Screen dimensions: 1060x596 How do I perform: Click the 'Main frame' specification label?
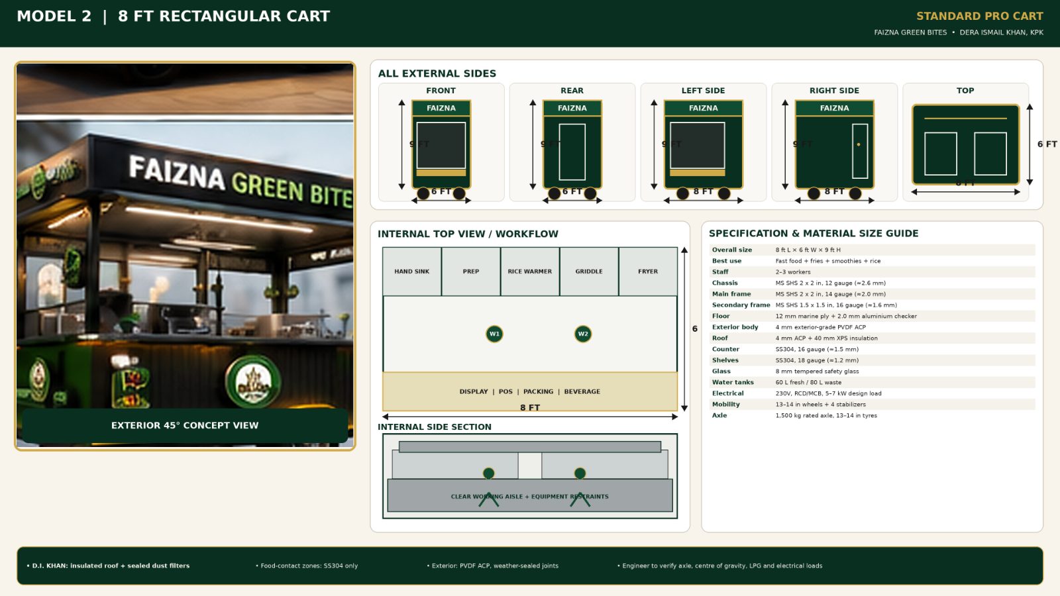pos(731,294)
